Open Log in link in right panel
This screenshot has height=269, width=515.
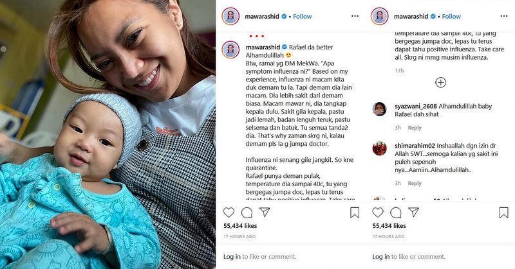[x=381, y=257]
